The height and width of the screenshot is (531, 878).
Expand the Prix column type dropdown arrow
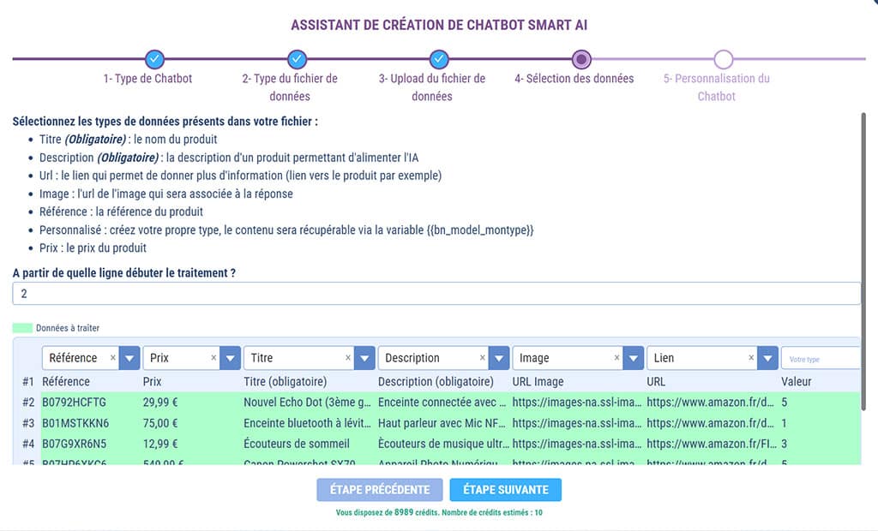pyautogui.click(x=230, y=358)
